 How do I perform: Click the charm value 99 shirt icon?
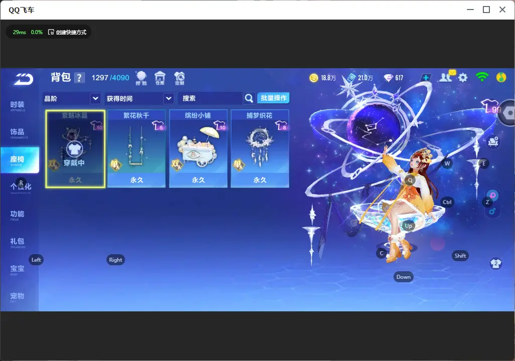491,107
